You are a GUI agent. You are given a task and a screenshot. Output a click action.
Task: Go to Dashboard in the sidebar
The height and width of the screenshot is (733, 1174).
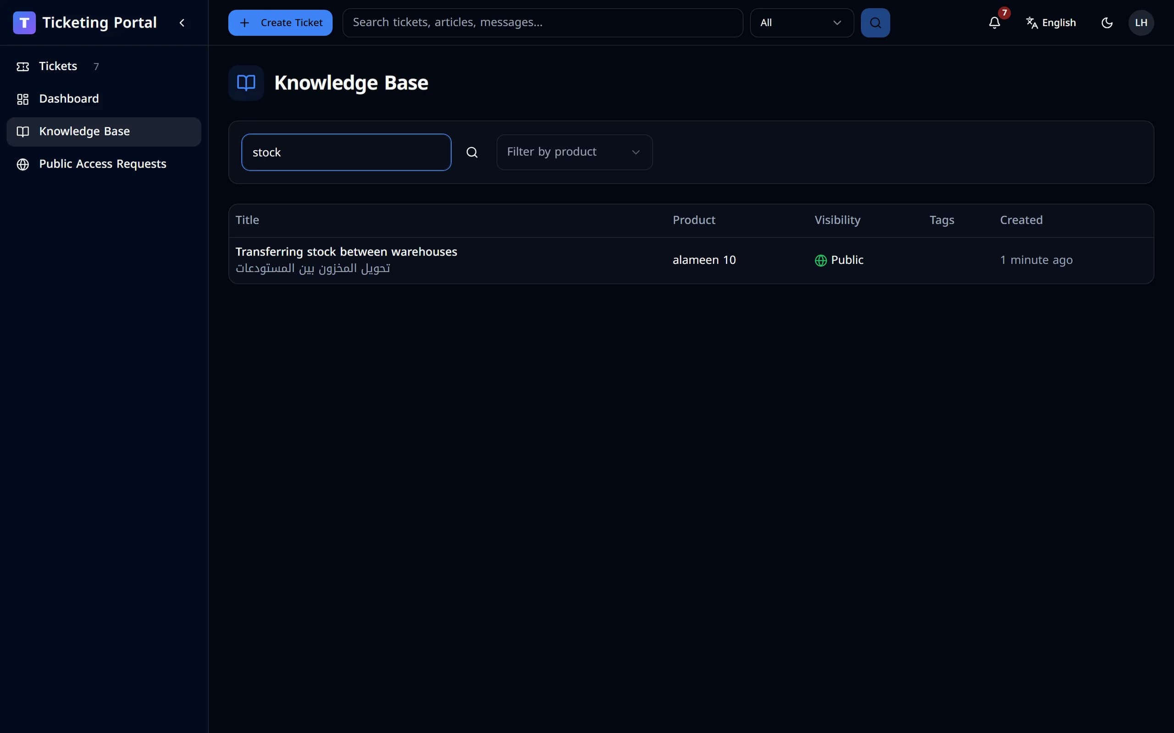point(104,99)
